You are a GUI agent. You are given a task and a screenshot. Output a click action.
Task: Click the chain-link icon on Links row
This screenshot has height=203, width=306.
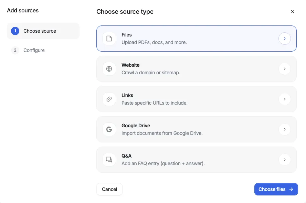[x=109, y=99]
